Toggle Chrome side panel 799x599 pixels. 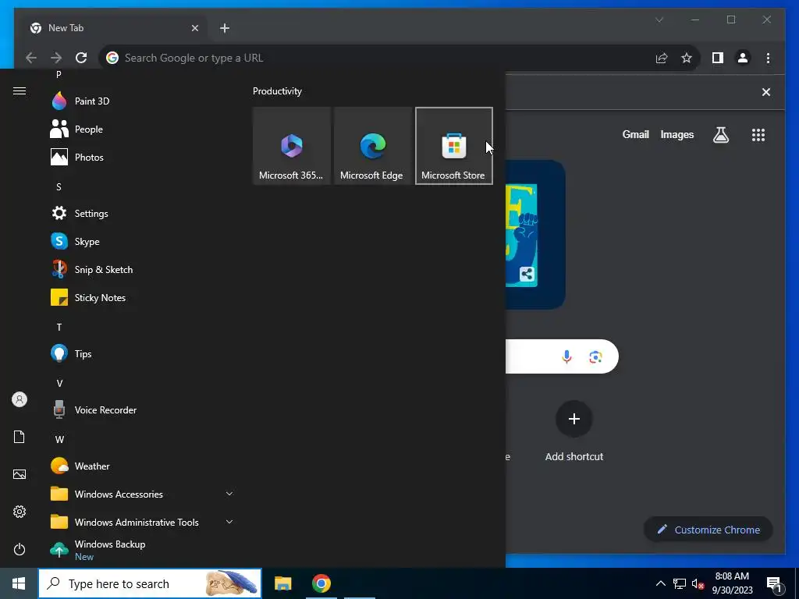point(718,58)
